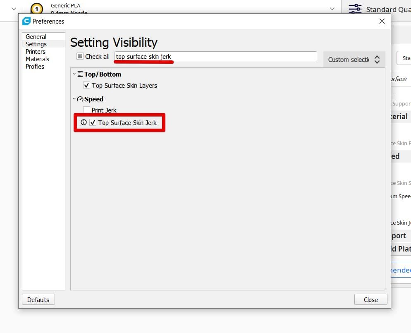Go to the Materials preferences page
The width and height of the screenshot is (411, 333).
(x=37, y=59)
